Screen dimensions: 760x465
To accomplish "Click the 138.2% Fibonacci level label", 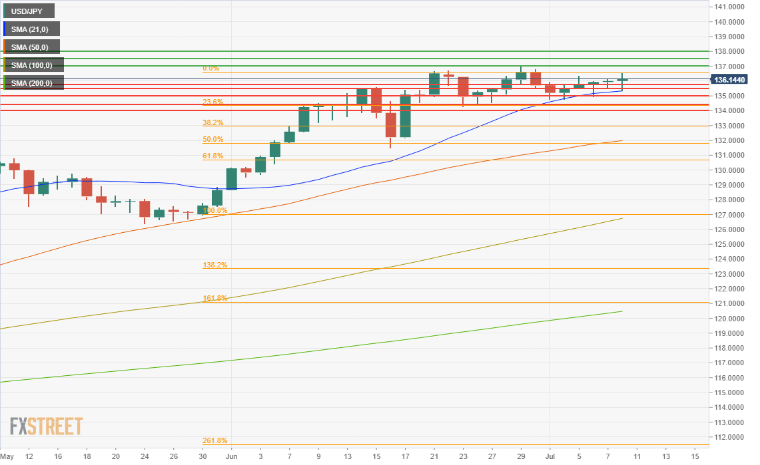I will pyautogui.click(x=214, y=265).
